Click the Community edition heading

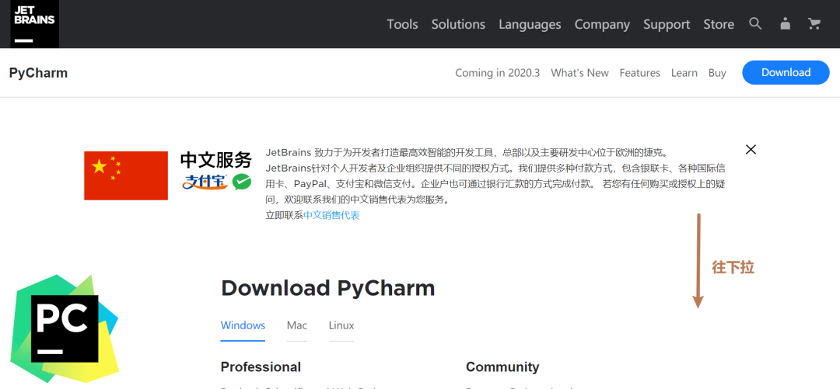click(502, 367)
